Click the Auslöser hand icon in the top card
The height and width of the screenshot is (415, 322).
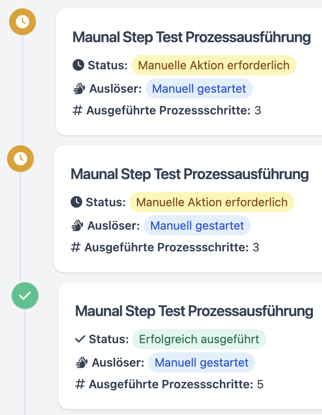click(x=79, y=89)
